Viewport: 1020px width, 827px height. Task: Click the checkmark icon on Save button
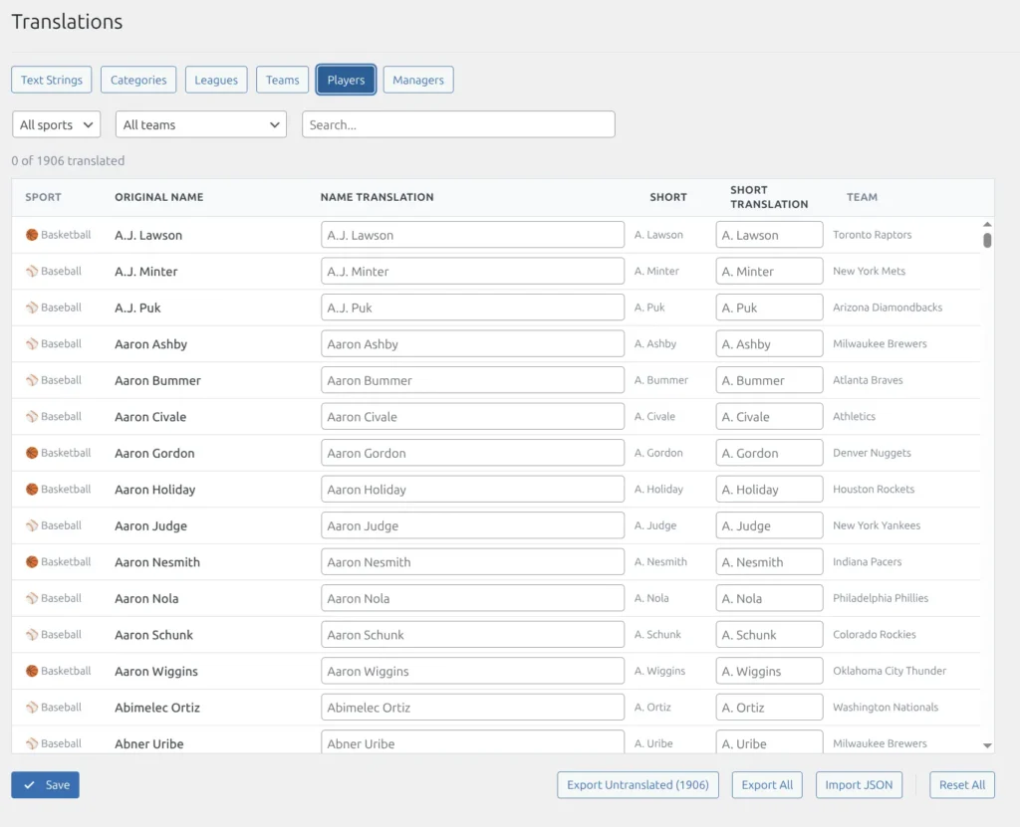click(x=29, y=785)
